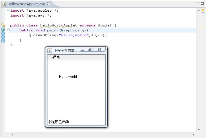The height and width of the screenshot is (138, 206).
Task: Maximize the editor area
Action: [x=202, y=3]
